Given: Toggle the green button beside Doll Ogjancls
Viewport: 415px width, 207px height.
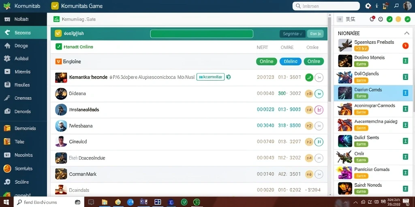Looking at the screenshot, I should pyautogui.click(x=405, y=77).
